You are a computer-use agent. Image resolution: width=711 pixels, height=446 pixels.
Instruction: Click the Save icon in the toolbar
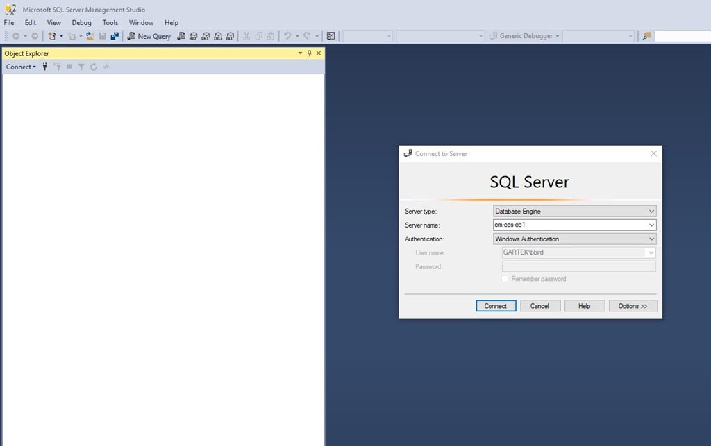click(103, 36)
